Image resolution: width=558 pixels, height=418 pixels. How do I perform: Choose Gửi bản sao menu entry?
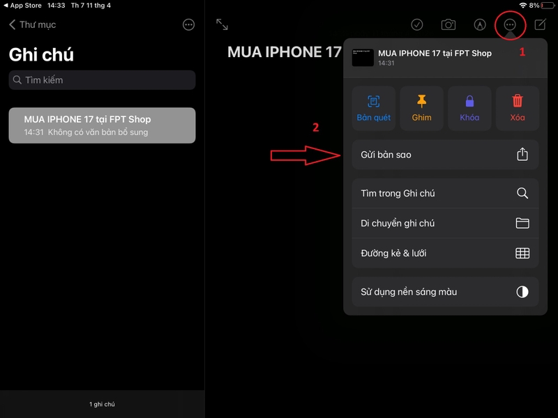pos(445,155)
